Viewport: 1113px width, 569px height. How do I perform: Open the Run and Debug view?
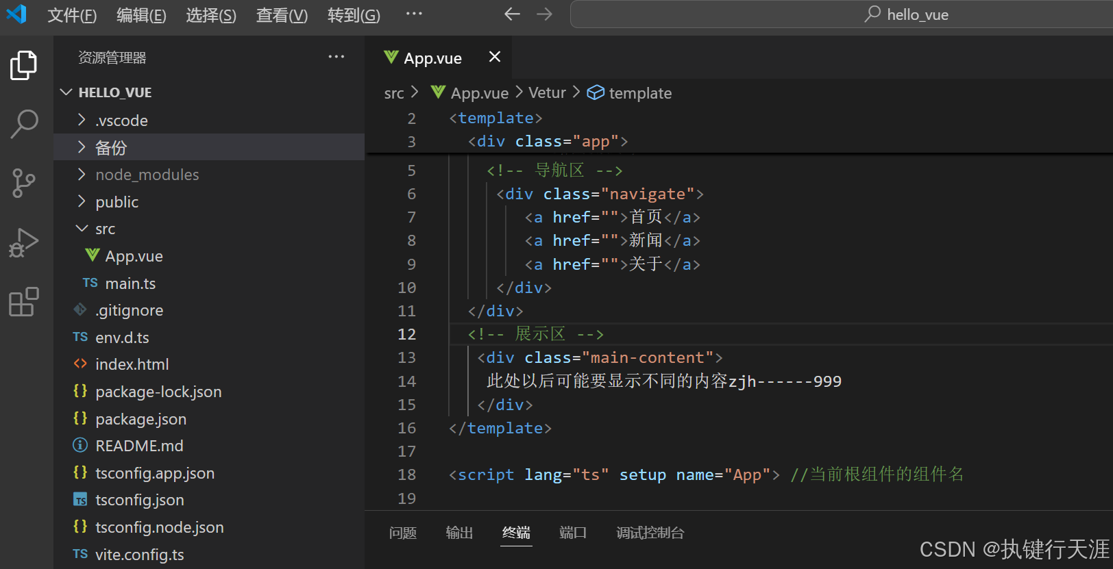(x=24, y=242)
